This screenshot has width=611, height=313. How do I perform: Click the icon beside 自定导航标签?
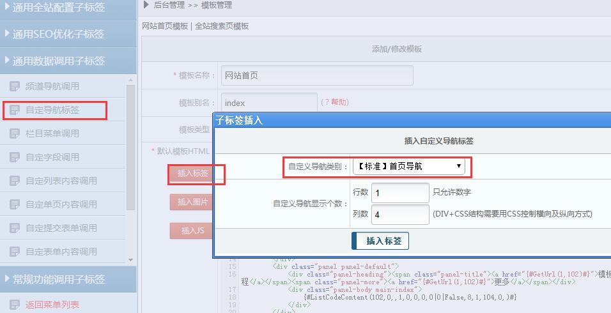click(14, 110)
